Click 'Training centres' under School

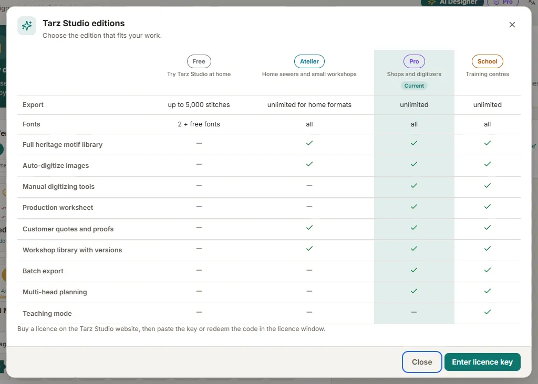pos(487,74)
